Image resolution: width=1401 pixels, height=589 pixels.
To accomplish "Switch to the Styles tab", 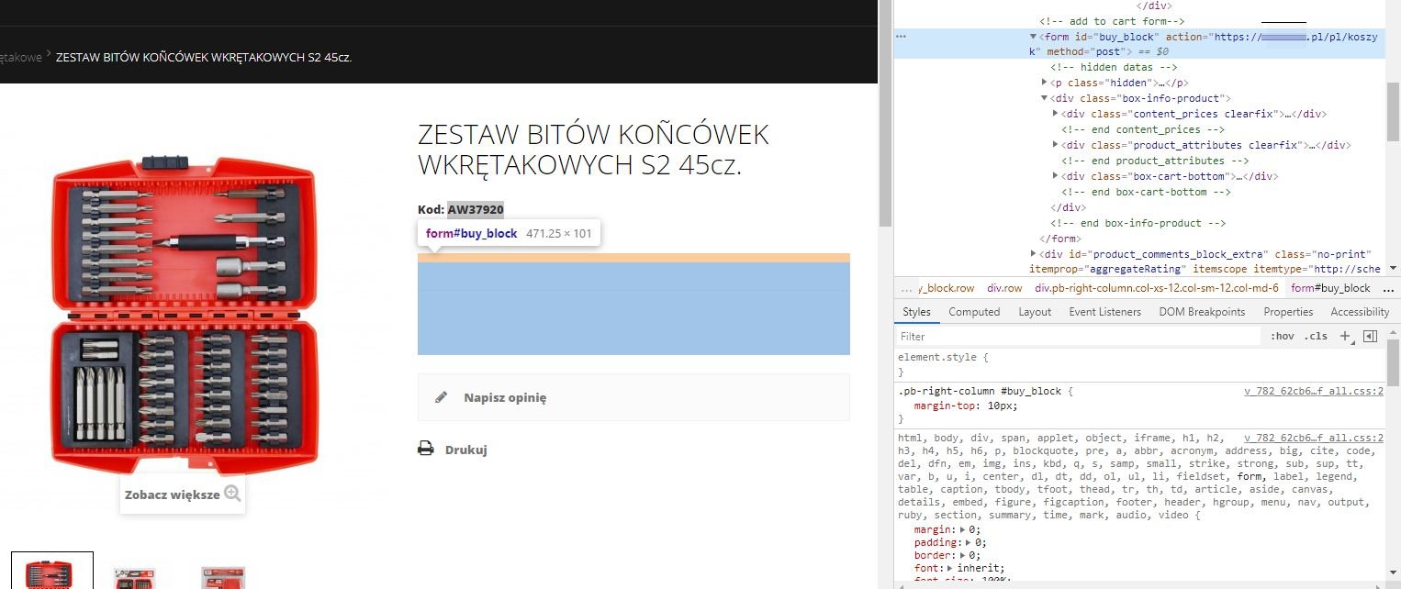I will (916, 312).
